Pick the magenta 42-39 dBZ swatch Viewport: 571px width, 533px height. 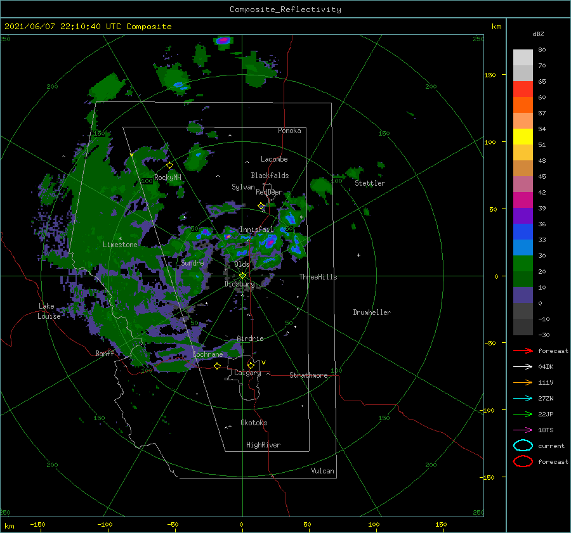(523, 200)
